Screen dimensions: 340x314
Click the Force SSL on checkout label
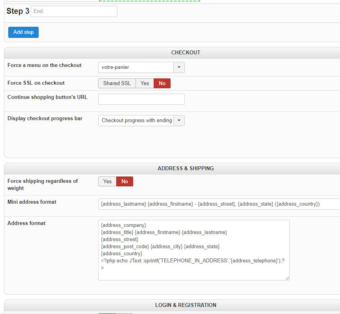[x=36, y=83]
